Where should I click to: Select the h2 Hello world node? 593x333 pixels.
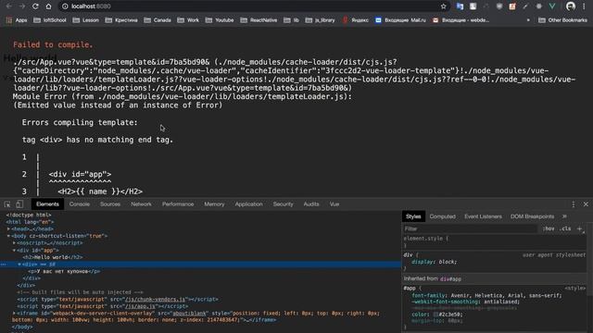click(53, 257)
